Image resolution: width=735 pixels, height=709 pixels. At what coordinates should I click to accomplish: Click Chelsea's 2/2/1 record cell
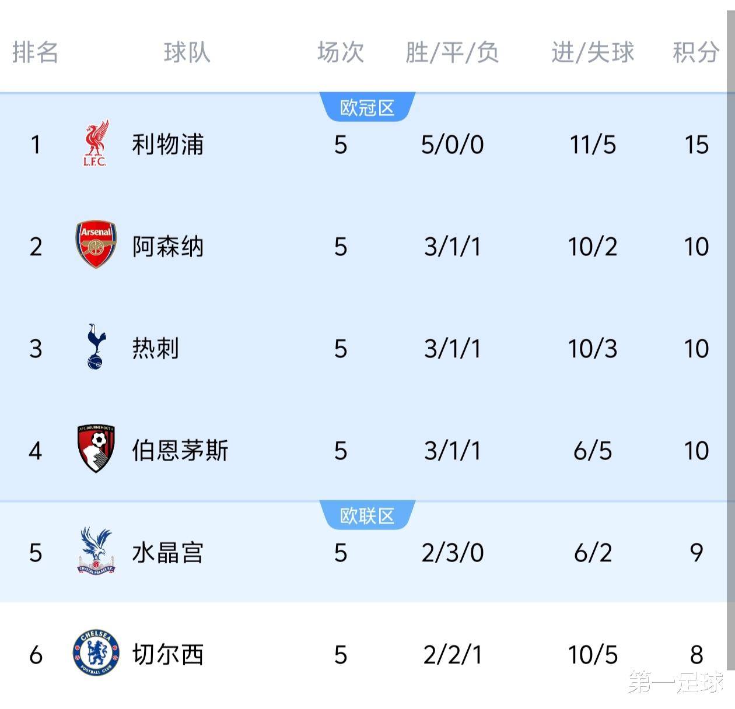point(453,655)
